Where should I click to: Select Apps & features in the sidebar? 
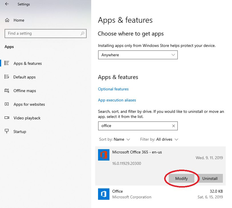(x=28, y=63)
